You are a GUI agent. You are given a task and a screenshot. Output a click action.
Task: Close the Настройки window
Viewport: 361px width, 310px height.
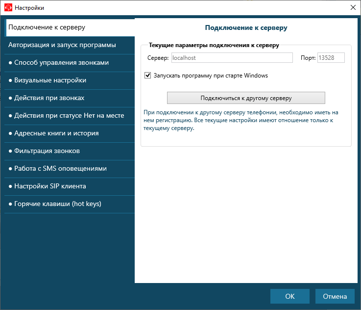[353, 8]
